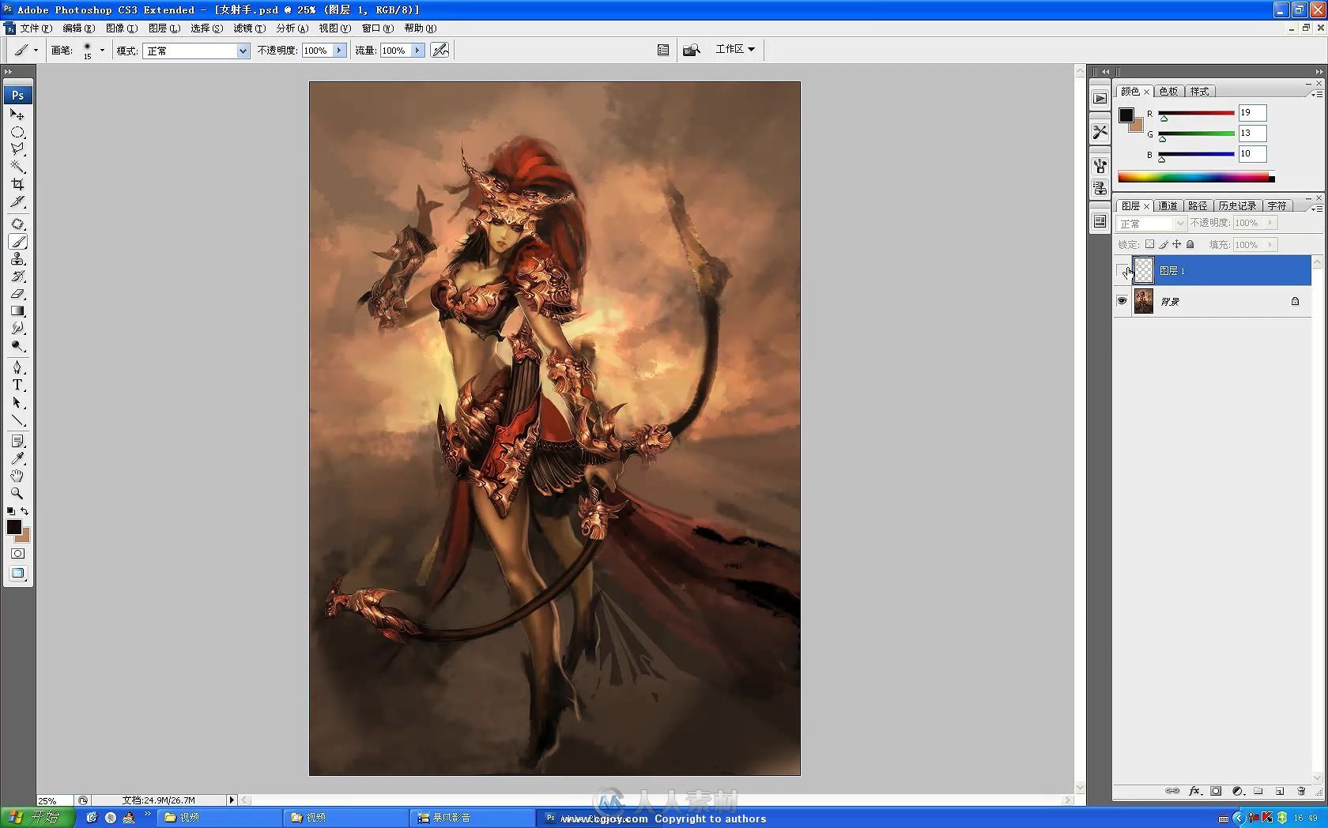Image resolution: width=1328 pixels, height=828 pixels.
Task: Select the Type tool
Action: [x=17, y=385]
